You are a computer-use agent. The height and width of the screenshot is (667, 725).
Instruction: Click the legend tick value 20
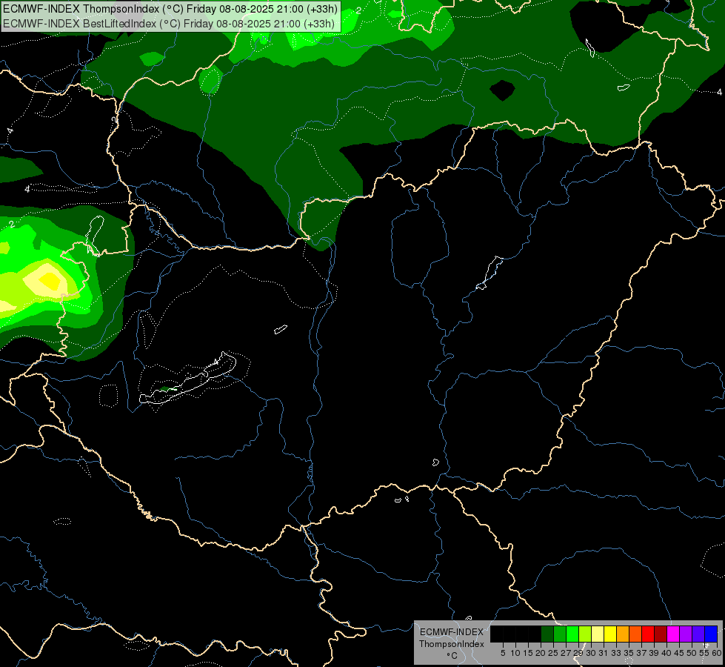tap(541, 653)
